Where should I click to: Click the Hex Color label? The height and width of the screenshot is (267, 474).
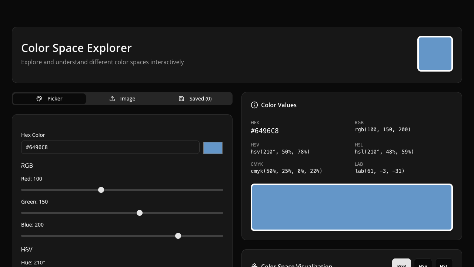(33, 135)
